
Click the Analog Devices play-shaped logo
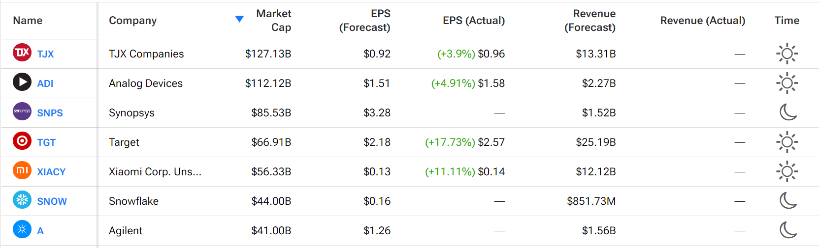click(22, 82)
